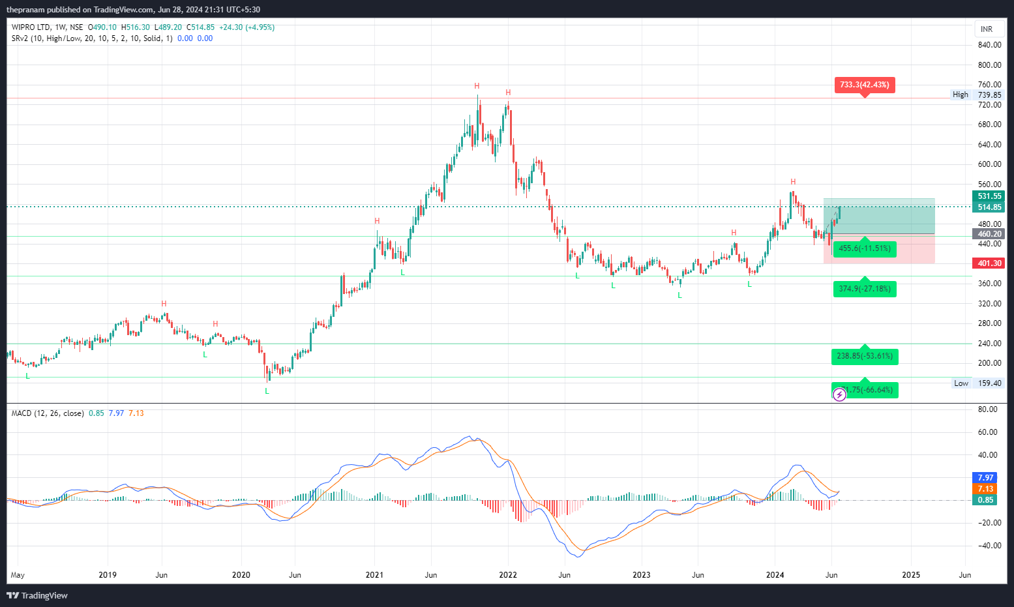Click the close value C514.85
This screenshot has width=1014, height=607.
[200, 27]
